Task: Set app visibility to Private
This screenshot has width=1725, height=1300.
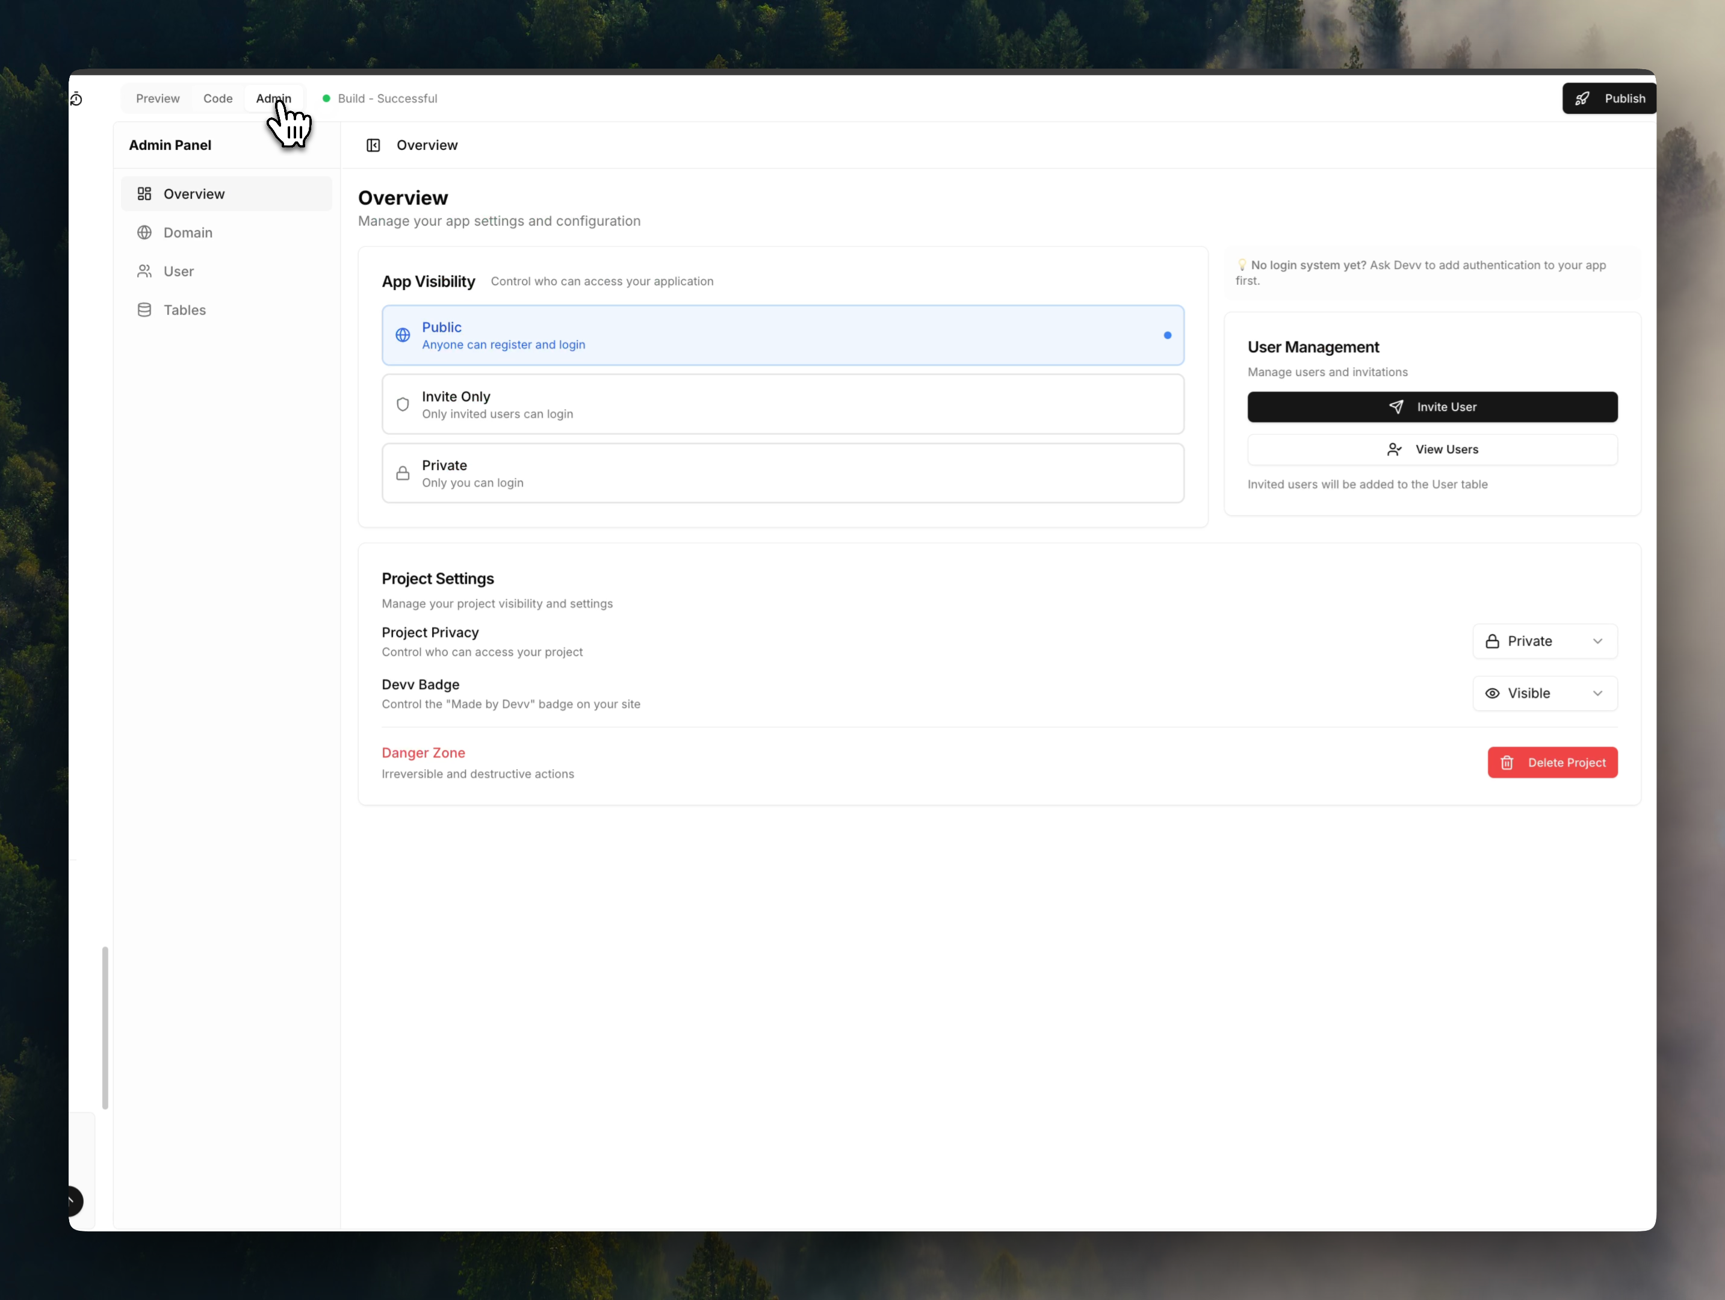Action: pyautogui.click(x=782, y=472)
